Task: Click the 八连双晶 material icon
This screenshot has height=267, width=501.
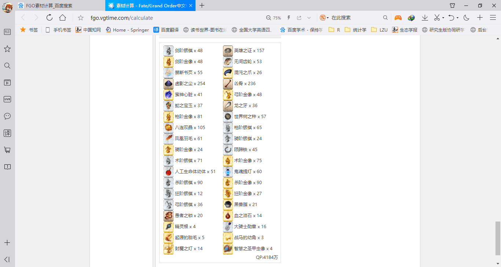Action: pos(168,128)
